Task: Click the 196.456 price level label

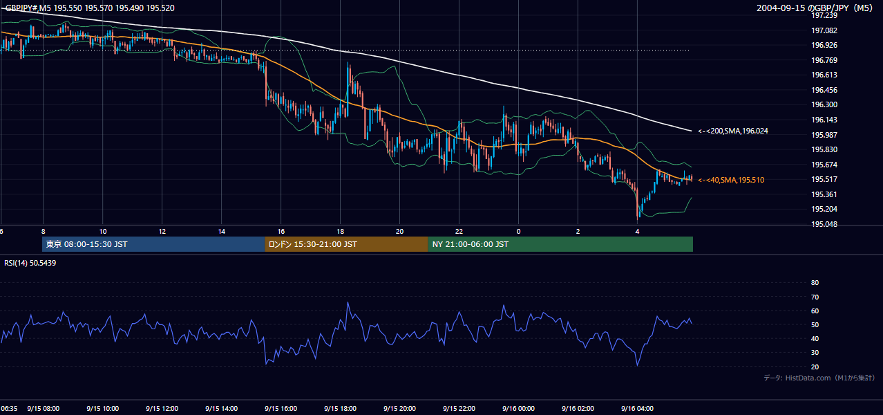Action: coord(824,90)
